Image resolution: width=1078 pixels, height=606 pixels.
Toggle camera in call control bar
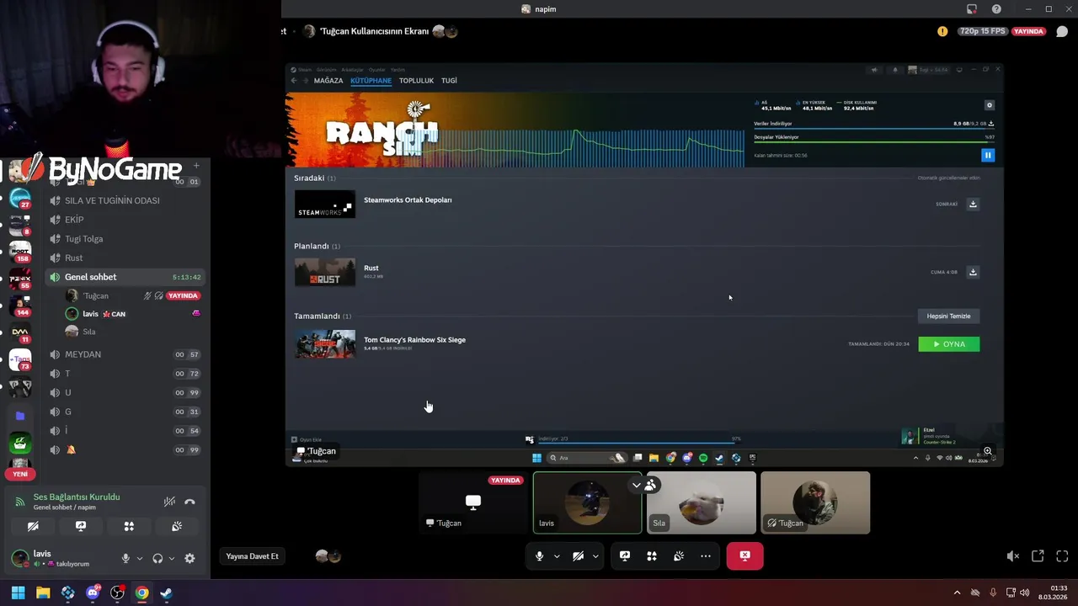pos(578,556)
